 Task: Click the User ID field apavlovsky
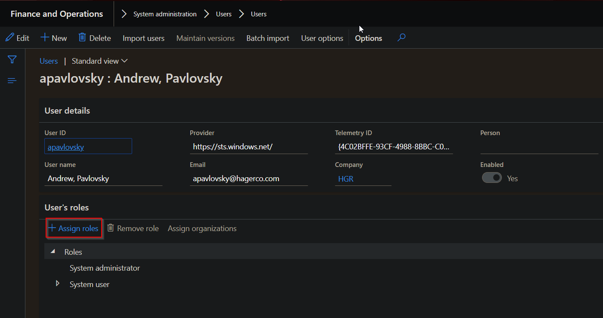tap(88, 146)
